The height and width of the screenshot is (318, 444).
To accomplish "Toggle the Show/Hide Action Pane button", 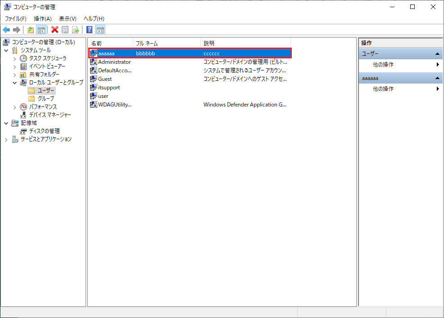I will pyautogui.click(x=100, y=30).
